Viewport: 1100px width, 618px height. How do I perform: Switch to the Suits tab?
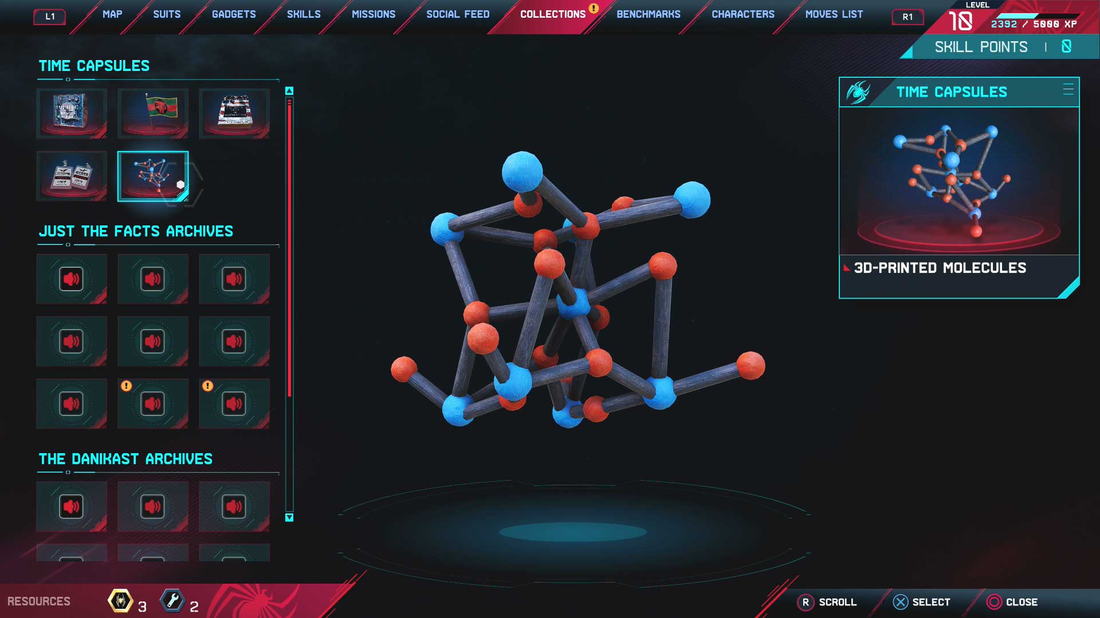click(x=167, y=14)
